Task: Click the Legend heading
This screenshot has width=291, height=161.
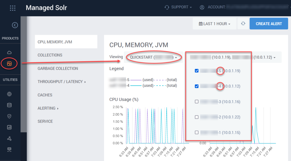Action: (x=116, y=69)
